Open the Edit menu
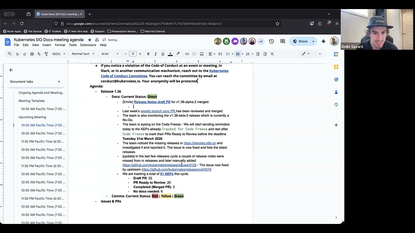Image resolution: width=415 pixels, height=233 pixels. click(26, 45)
